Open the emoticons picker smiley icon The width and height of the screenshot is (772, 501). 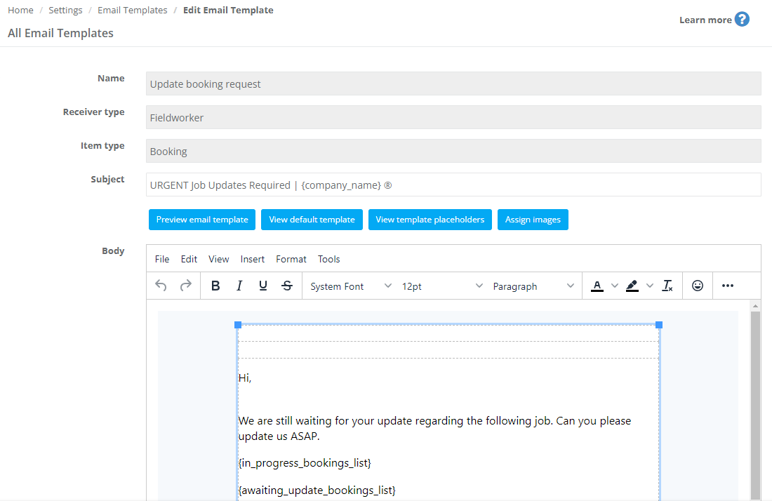(x=697, y=286)
